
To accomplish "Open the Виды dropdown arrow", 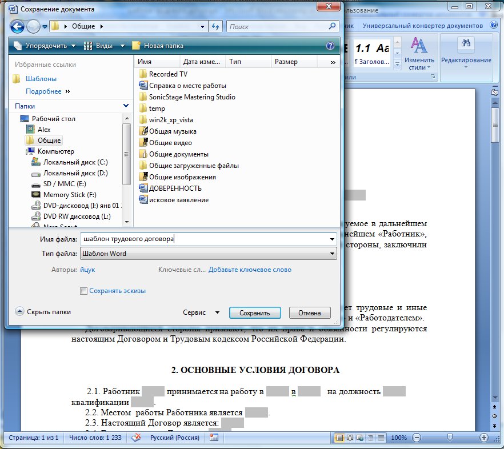I will (122, 46).
